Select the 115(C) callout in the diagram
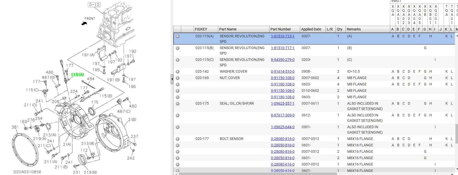The image size is (458, 175). (32, 90)
